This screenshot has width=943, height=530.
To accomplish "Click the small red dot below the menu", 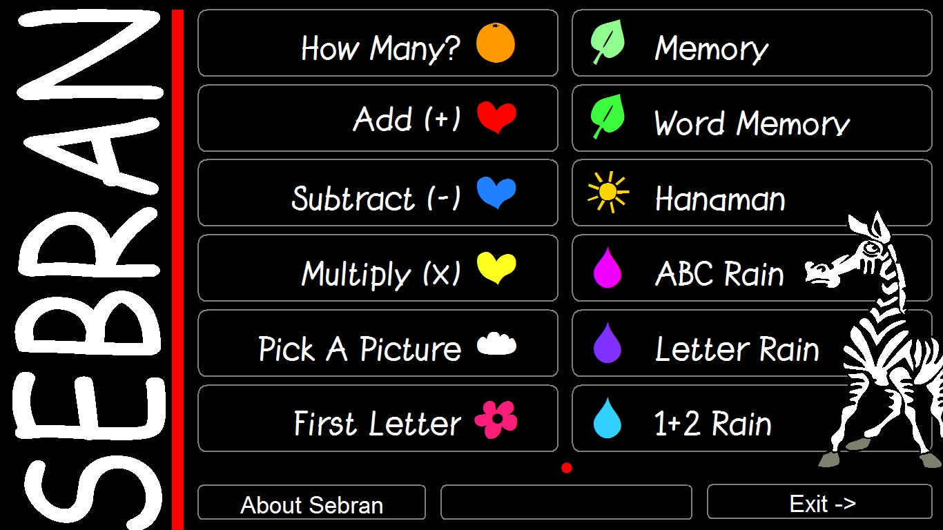I will (x=567, y=468).
